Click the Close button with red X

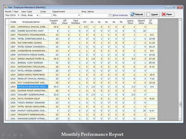(168, 14)
